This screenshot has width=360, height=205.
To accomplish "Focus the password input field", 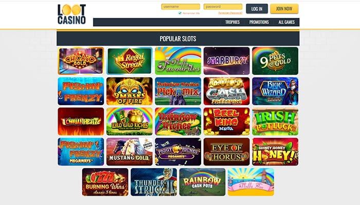I will point(223,7).
